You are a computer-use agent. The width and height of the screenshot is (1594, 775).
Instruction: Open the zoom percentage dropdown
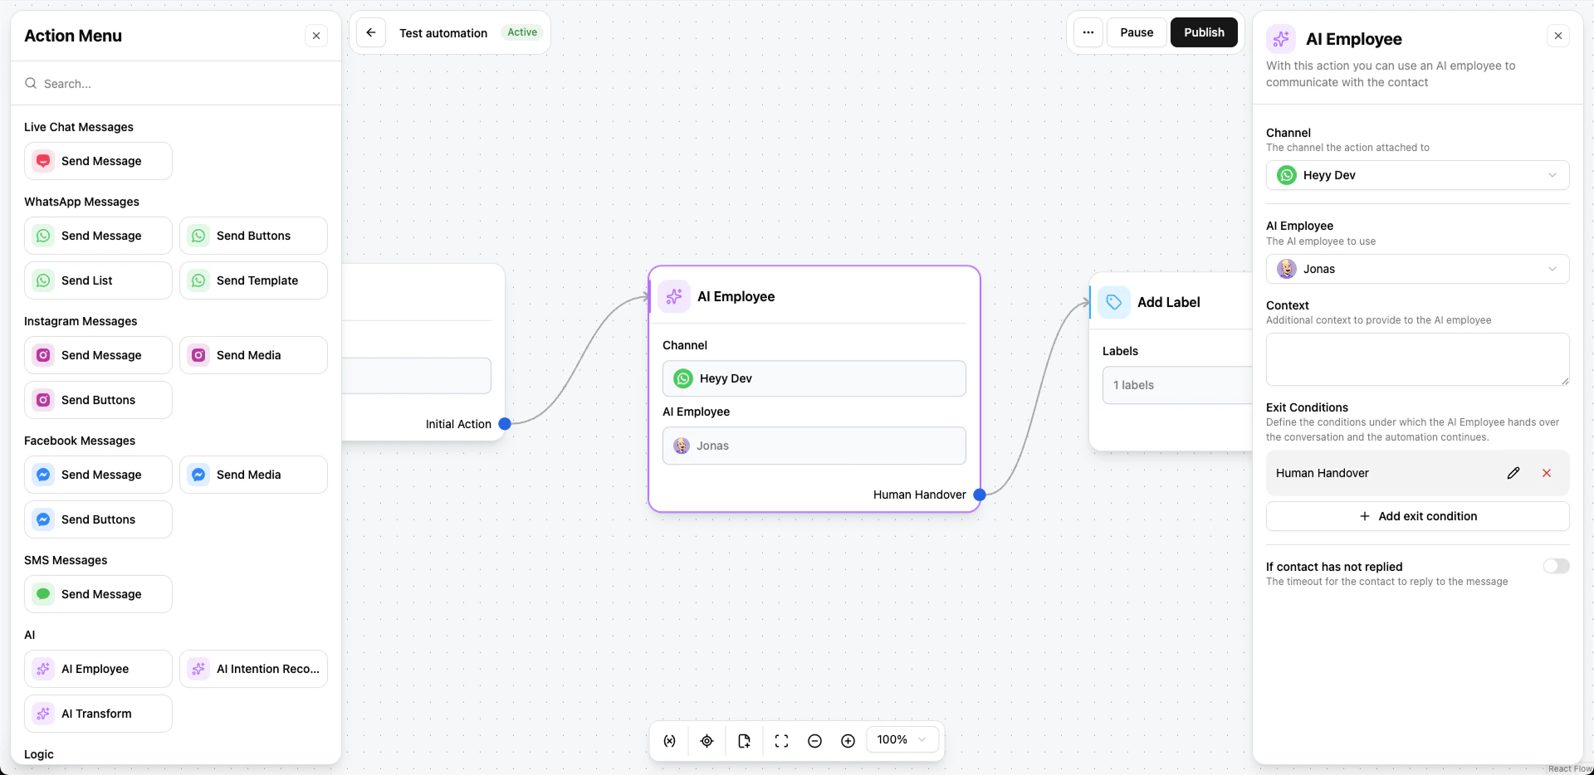point(902,739)
